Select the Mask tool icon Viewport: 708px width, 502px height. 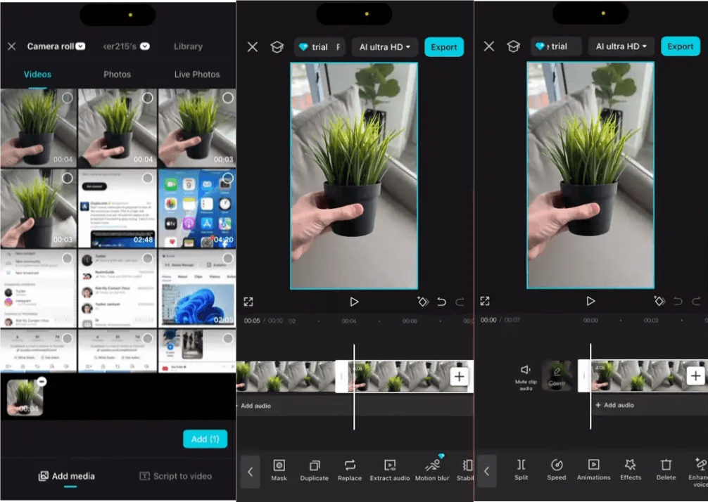click(x=279, y=465)
